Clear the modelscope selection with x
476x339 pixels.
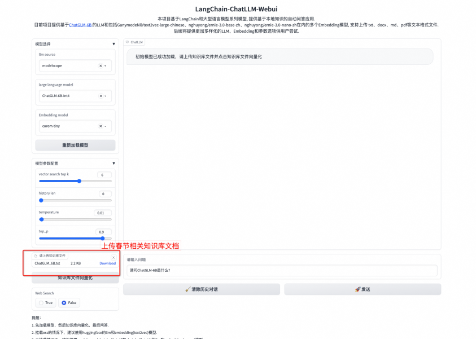point(101,66)
